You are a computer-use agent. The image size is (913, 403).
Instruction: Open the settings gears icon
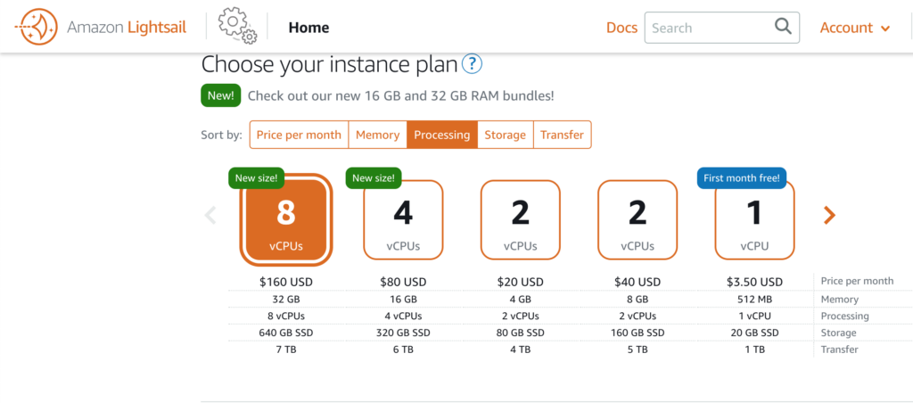237,28
